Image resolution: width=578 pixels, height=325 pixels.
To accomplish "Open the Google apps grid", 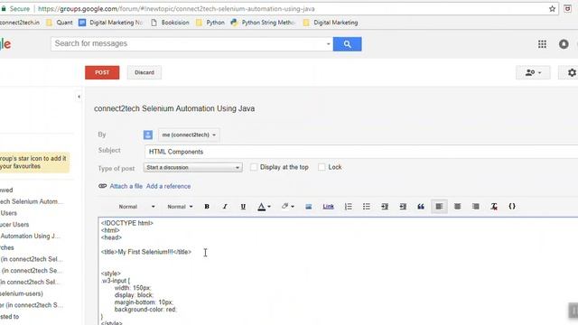I will tap(542, 44).
